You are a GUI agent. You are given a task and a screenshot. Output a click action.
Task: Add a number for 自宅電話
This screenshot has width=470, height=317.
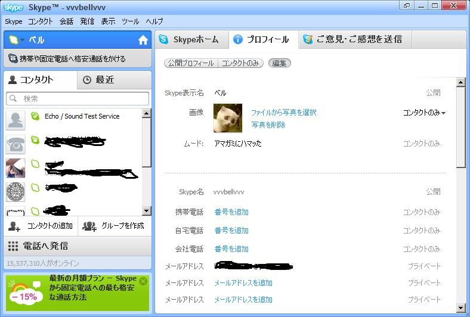point(231,231)
